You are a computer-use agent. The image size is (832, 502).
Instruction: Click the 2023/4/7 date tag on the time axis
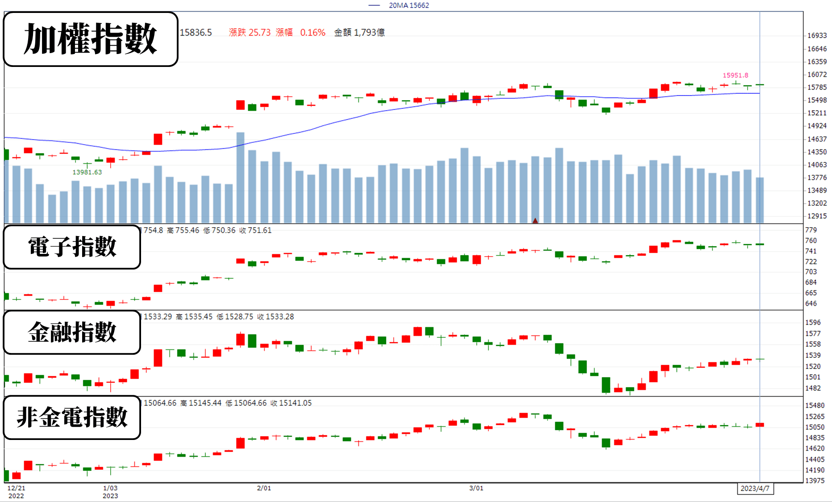tap(755, 488)
